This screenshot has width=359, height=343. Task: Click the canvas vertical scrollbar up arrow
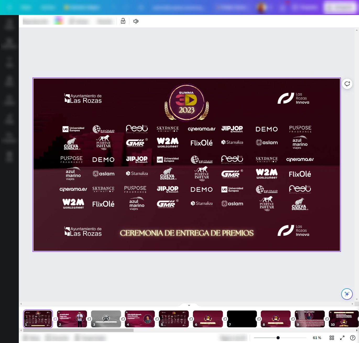coord(357,30)
